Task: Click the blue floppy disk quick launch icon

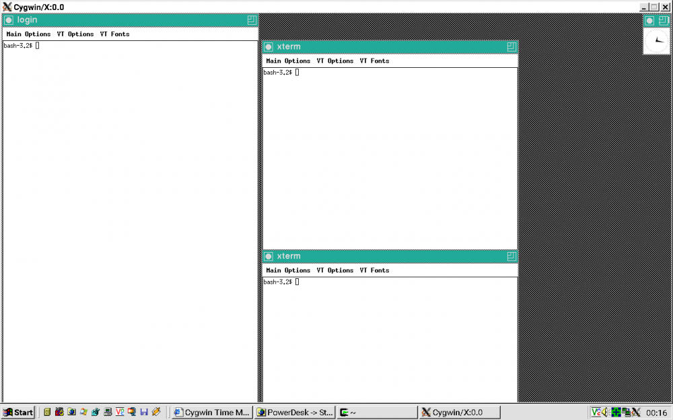Action: 144,412
